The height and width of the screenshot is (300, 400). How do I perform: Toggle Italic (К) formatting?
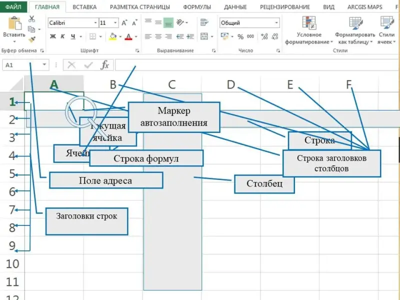[63, 36]
